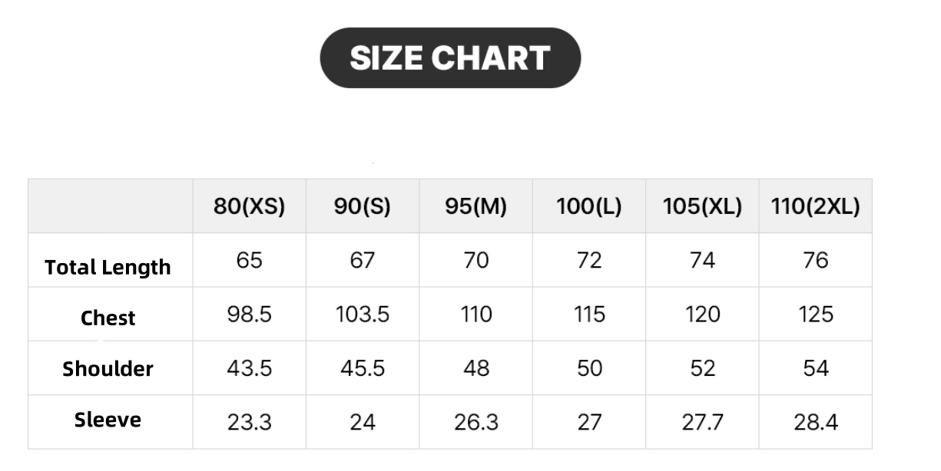Select the 105(XL) size header
The height and width of the screenshot is (471, 941).
703,206
